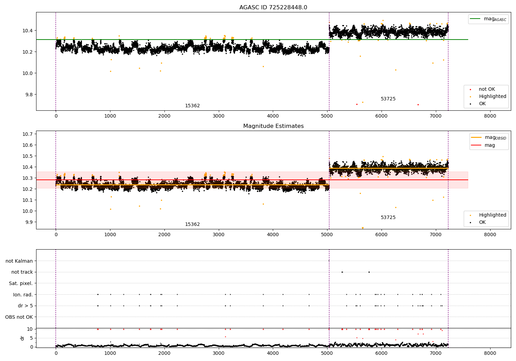This screenshot has width=516, height=361.
Task: Click the 'not track' flag marker near 5800
Action: point(369,272)
